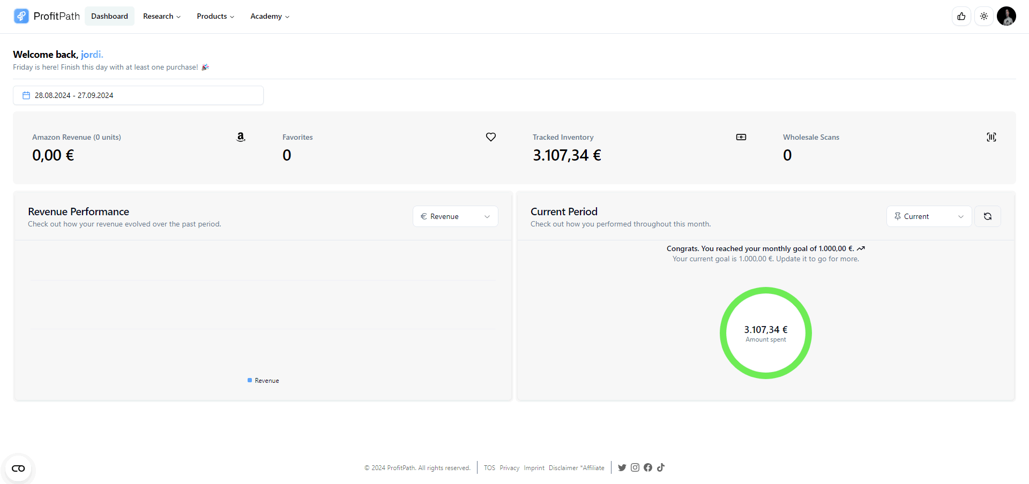Click the jordi. username text
Viewport: 1029px width, 484px height.
[x=92, y=55]
